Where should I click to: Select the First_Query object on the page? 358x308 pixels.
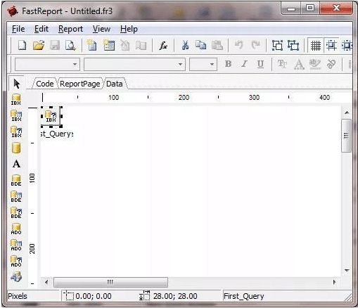[x=51, y=116]
